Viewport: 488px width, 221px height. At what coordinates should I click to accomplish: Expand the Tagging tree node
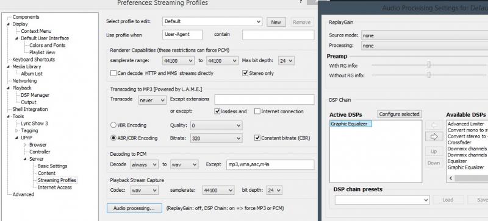point(17,130)
